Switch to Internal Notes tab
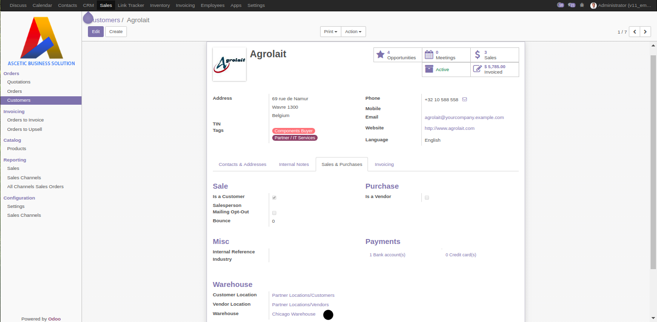This screenshot has width=657, height=322. pos(294,164)
